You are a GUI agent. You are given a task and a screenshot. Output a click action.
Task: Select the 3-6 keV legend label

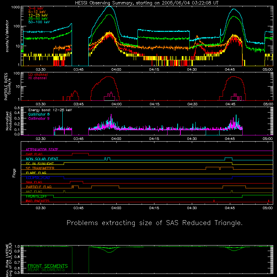tap(36, 8)
